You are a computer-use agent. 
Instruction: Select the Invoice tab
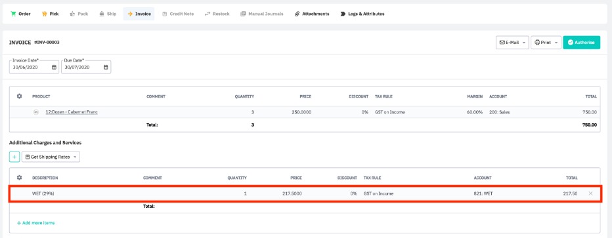(139, 14)
